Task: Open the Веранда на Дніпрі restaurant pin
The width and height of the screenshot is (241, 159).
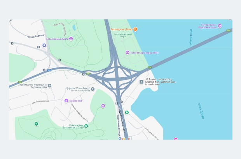Action: click(135, 29)
